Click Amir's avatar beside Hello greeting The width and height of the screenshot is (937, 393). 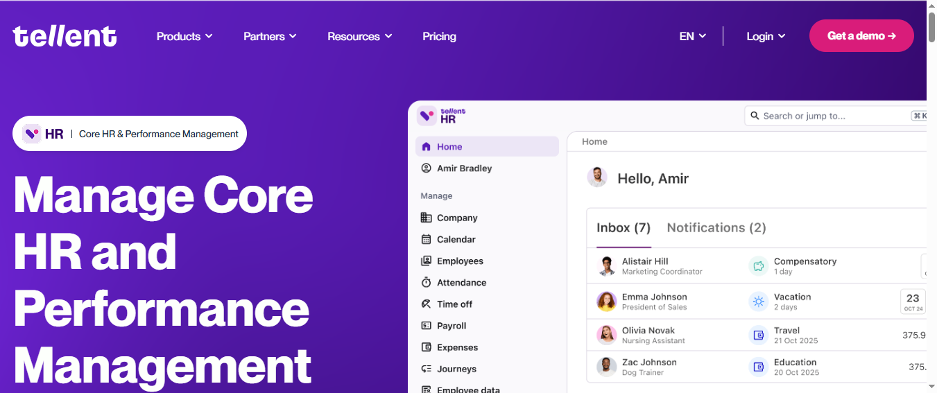pos(597,177)
